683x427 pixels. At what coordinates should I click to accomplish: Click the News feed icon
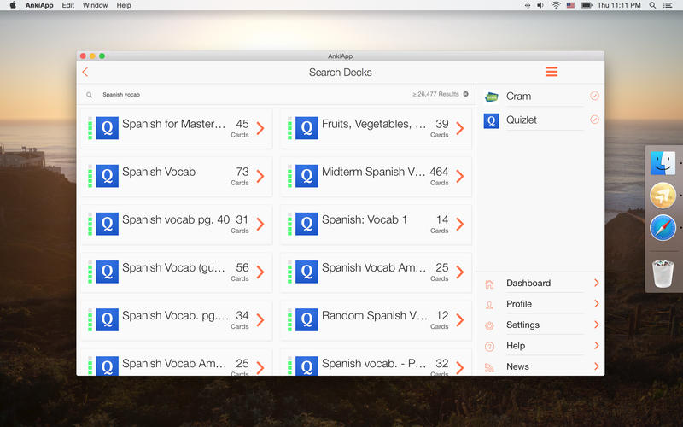tap(489, 367)
